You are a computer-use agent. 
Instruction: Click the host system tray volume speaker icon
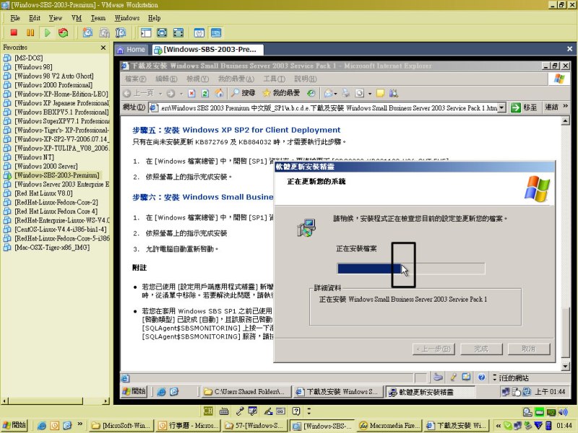pos(563,411)
